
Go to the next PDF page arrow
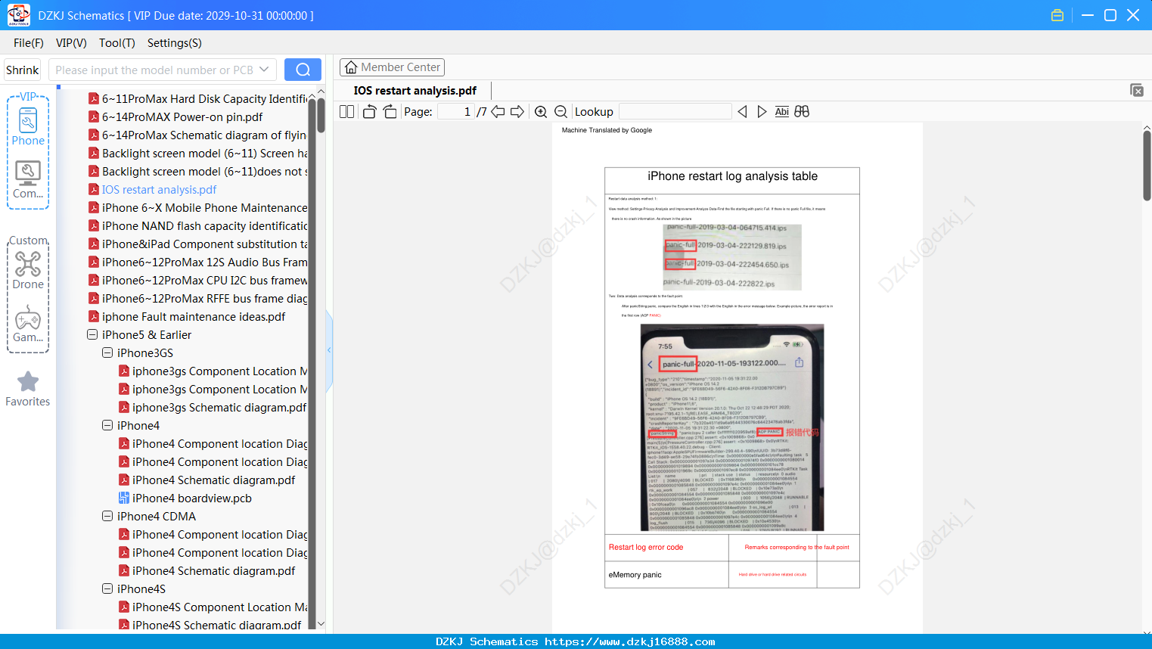[517, 112]
